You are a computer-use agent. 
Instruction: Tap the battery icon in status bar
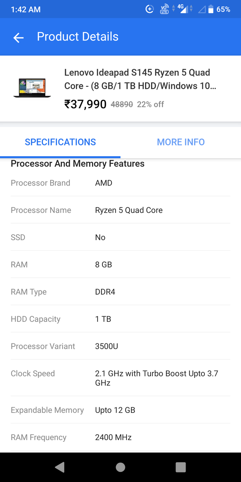[x=210, y=9]
